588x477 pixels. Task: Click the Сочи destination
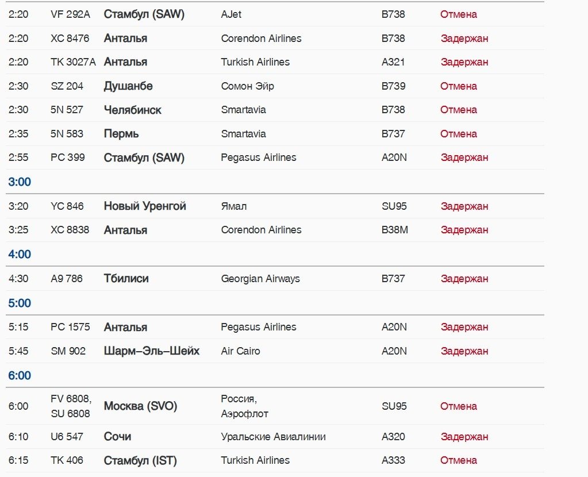(117, 437)
